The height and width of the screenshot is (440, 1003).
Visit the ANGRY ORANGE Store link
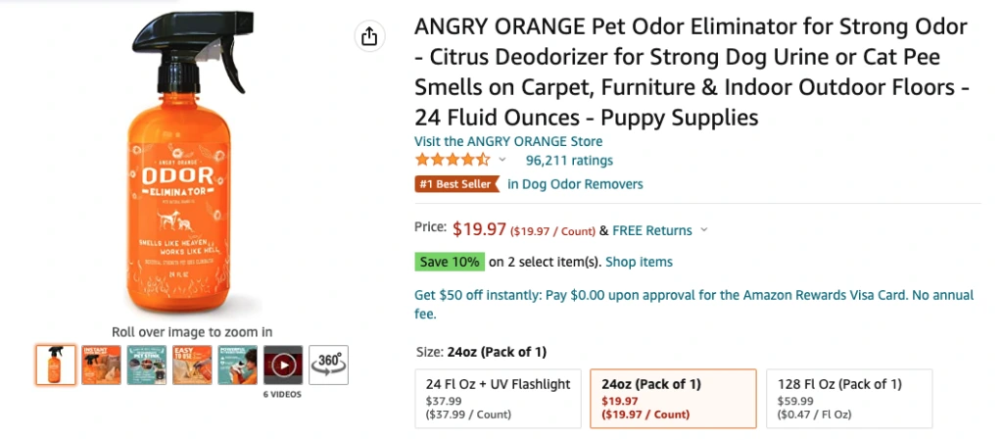(508, 141)
